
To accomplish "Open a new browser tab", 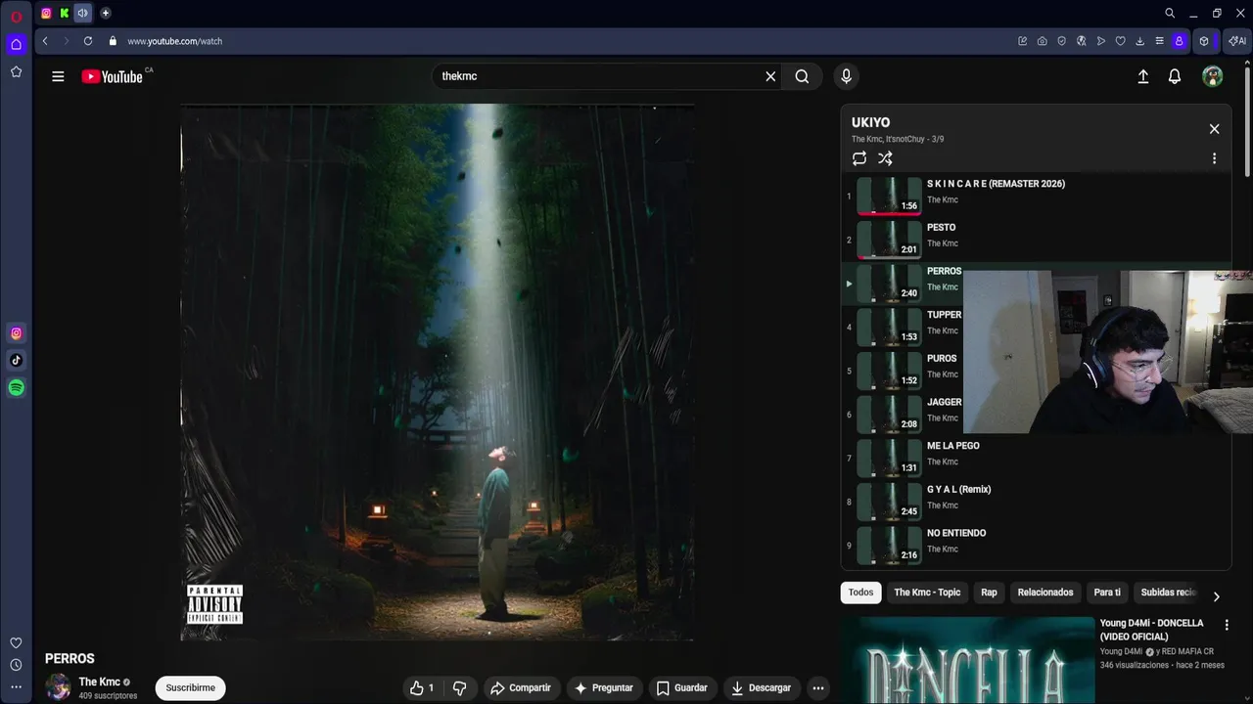I will pyautogui.click(x=106, y=13).
